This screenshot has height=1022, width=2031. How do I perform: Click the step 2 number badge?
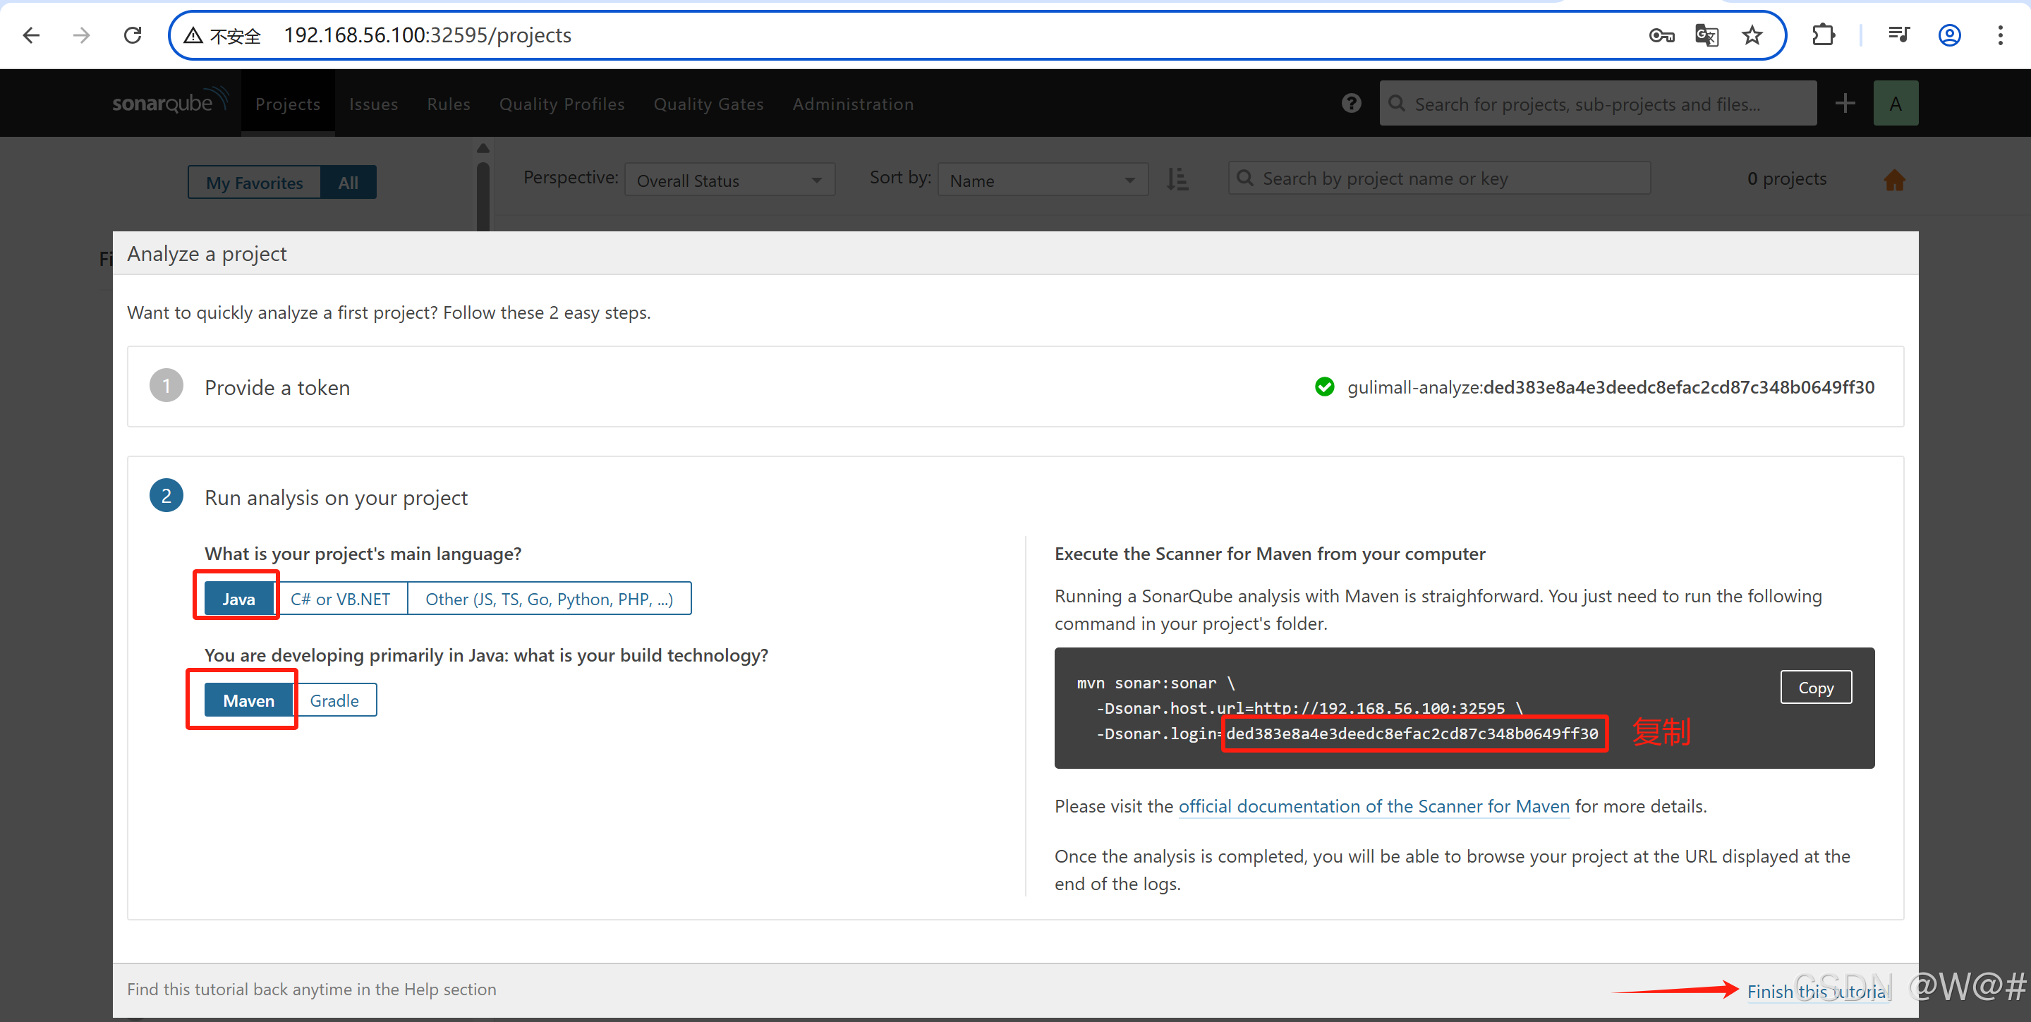(166, 496)
